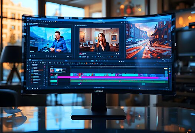Click the yellow icon in the top toolbar
The height and width of the screenshot is (133, 195).
[56, 22]
